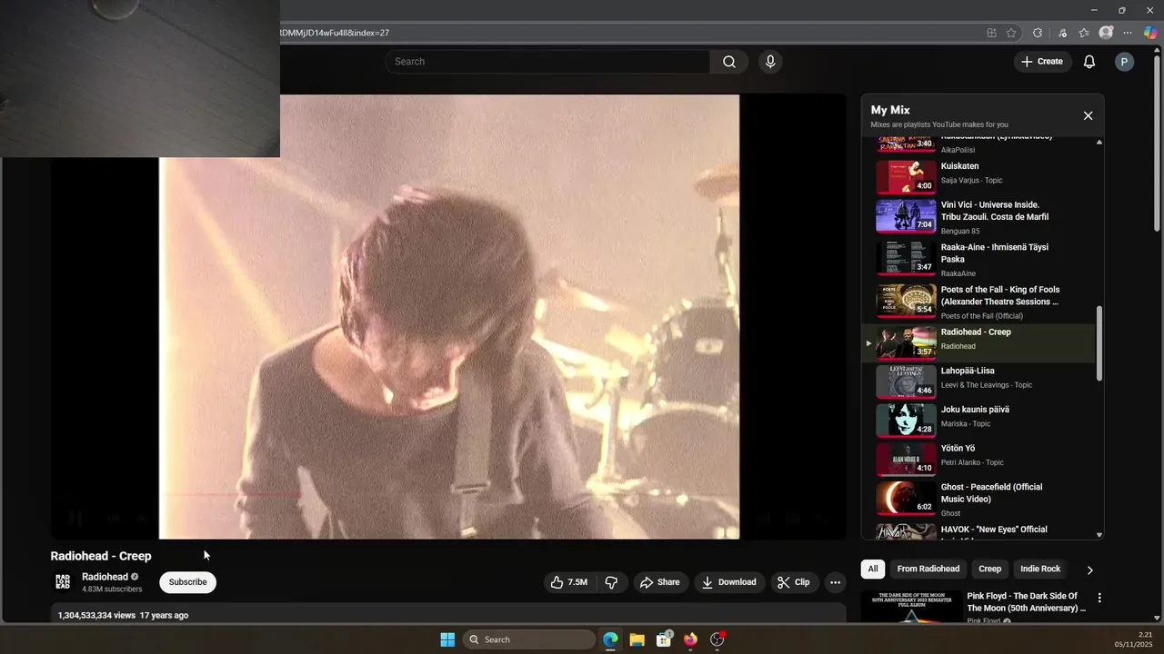Subscribe to the Radiohead channel
1164x654 pixels.
click(x=187, y=582)
